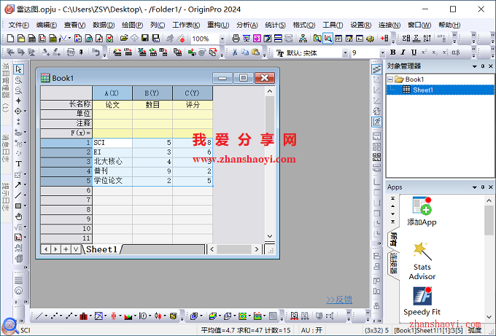Click the Print icon in the toolbar
The height and width of the screenshot is (336, 496).
[x=236, y=38]
